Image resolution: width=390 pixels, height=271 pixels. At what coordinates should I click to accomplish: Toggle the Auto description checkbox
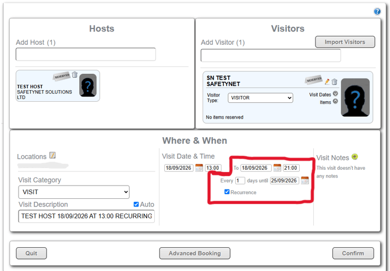click(x=136, y=204)
